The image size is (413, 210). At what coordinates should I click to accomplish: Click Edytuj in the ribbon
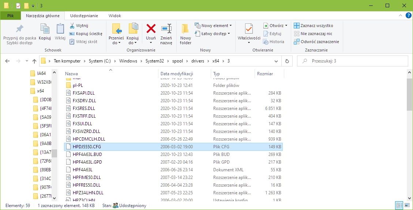(273, 34)
